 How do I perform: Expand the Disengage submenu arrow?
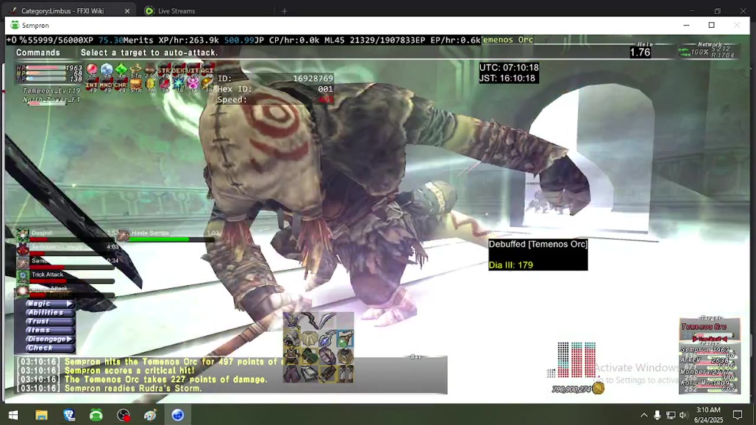70,339
